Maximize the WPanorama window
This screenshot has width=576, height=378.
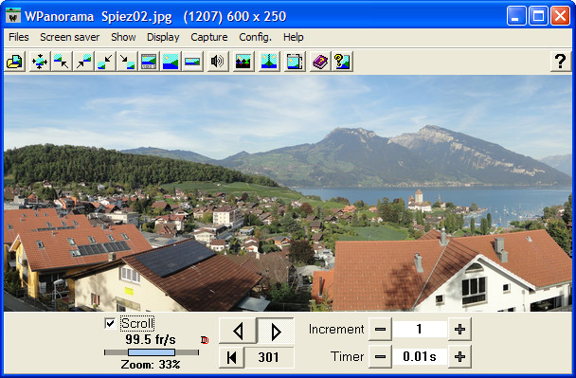[538, 16]
